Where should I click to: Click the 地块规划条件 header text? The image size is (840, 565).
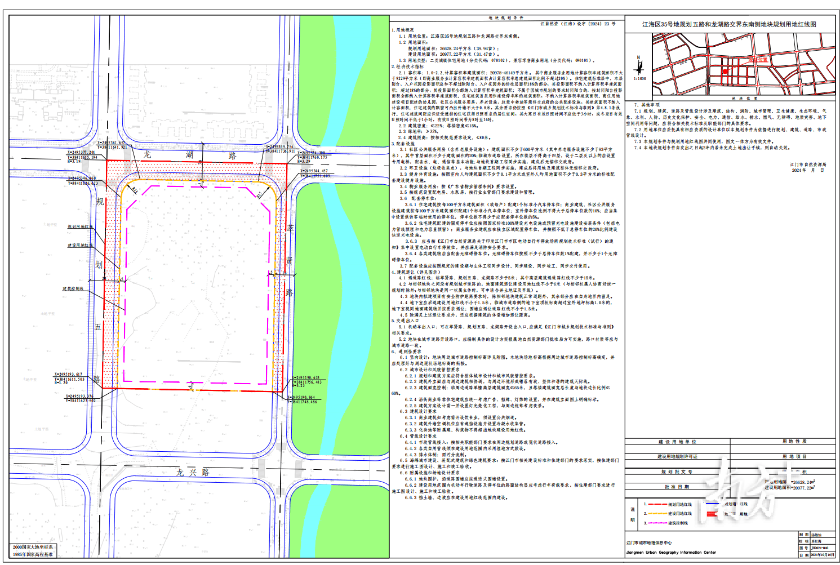pyautogui.click(x=505, y=17)
